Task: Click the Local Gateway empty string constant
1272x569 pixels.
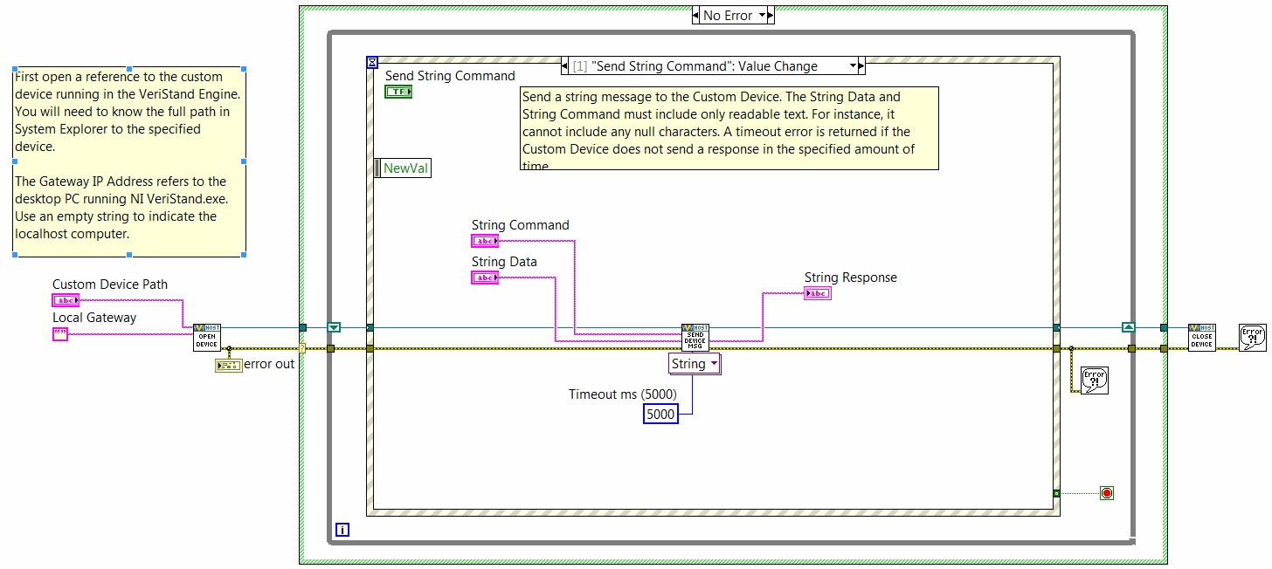Action: (60, 333)
